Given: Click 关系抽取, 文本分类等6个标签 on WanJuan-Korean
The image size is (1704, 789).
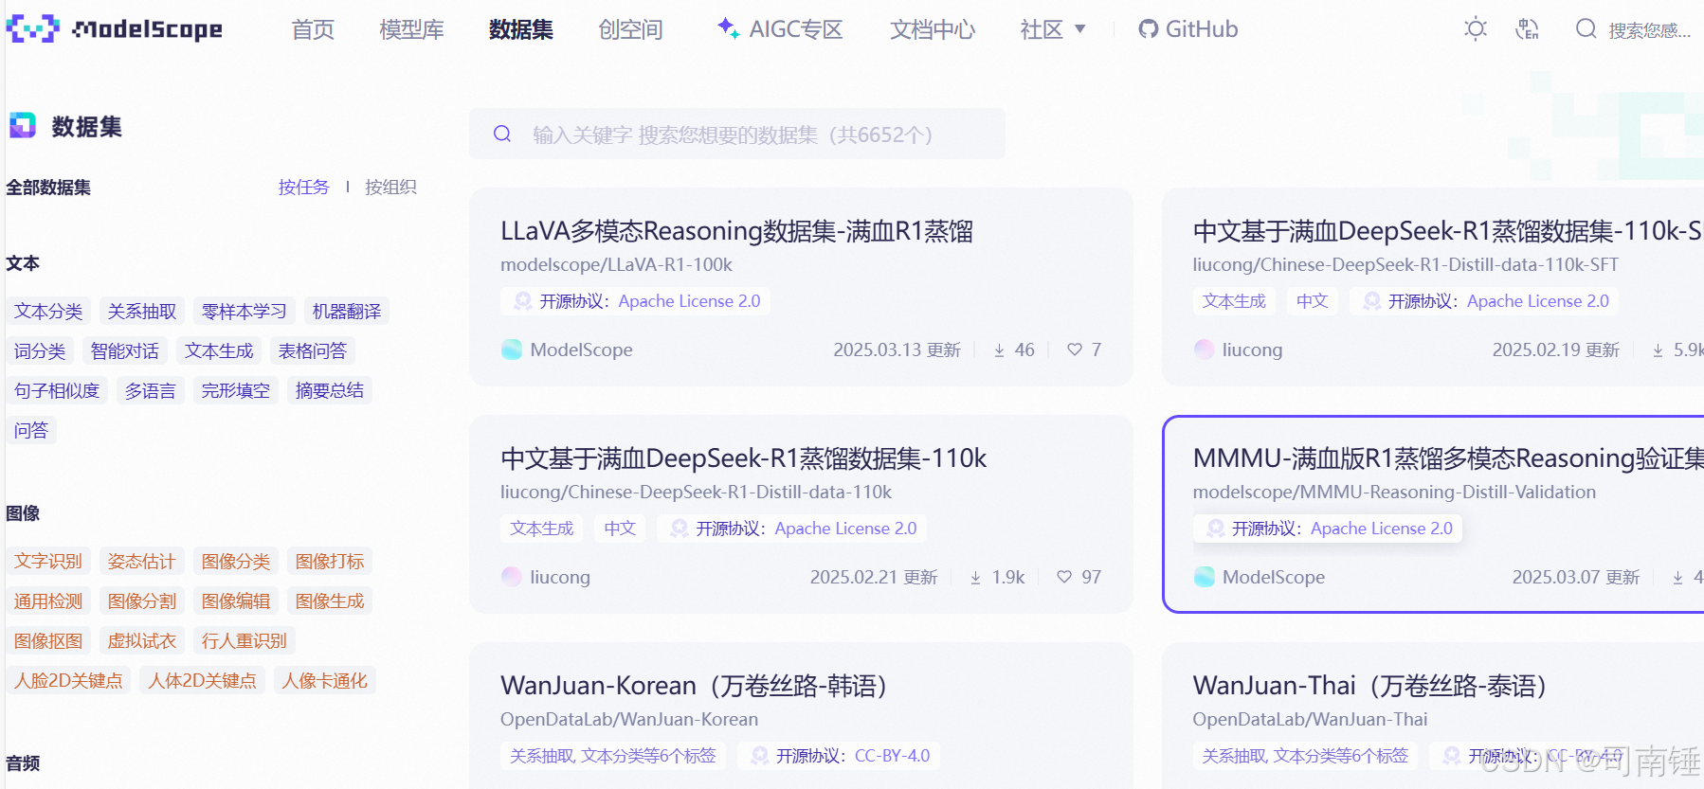Looking at the screenshot, I should (x=613, y=756).
